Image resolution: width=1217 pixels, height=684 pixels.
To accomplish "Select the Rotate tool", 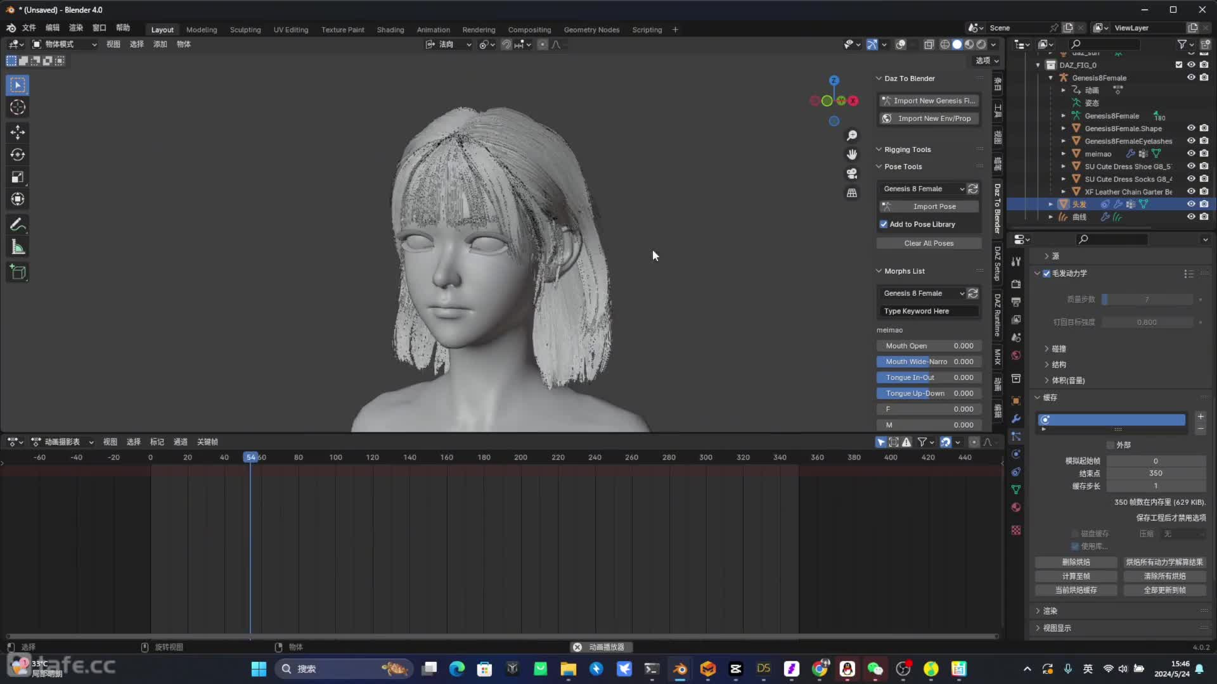I will (18, 155).
